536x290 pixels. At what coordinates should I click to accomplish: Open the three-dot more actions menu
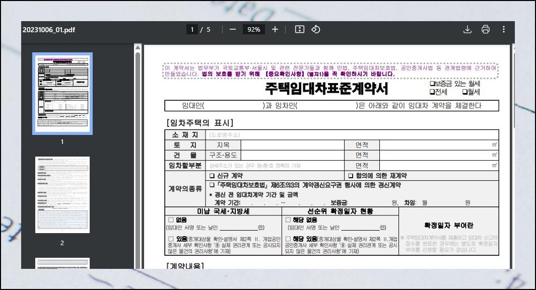coord(504,29)
